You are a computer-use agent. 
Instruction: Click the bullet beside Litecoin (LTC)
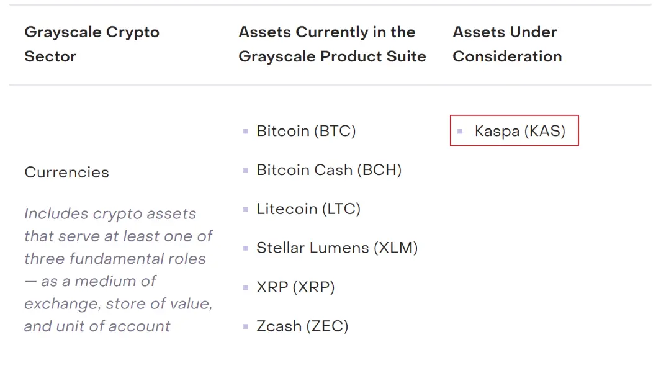click(246, 209)
